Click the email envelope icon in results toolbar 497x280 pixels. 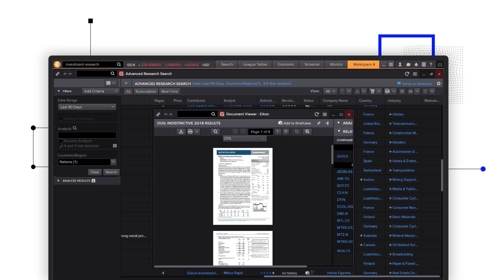(402, 91)
